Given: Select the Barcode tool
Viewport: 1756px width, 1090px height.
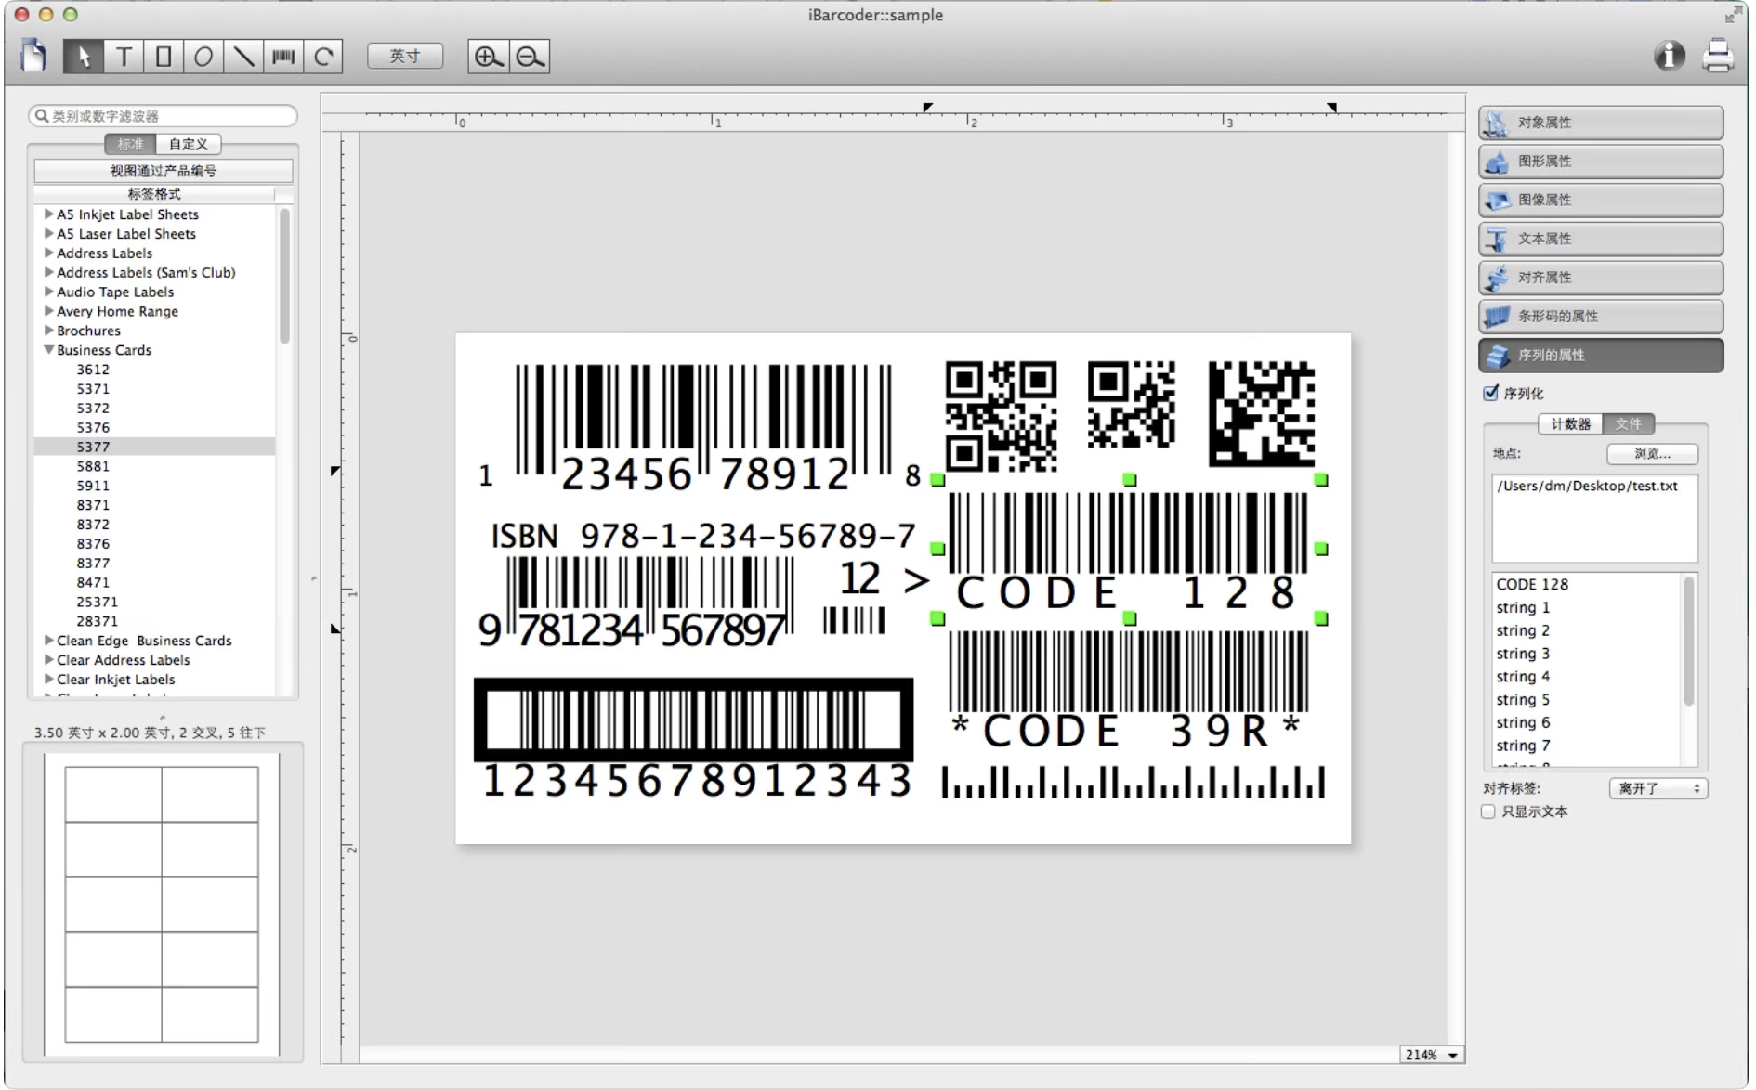Looking at the screenshot, I should [x=283, y=57].
